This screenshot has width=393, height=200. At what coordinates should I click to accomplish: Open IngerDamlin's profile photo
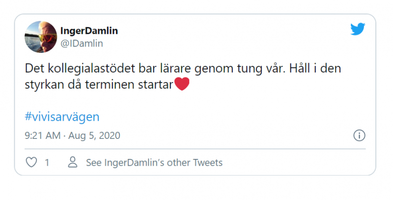click(39, 37)
